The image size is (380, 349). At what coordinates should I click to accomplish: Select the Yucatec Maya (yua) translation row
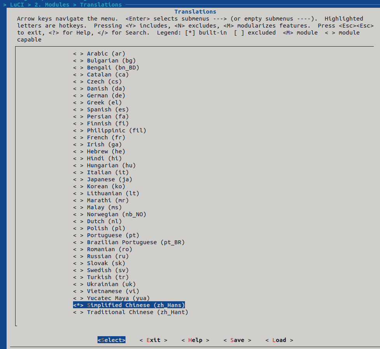coord(112,299)
